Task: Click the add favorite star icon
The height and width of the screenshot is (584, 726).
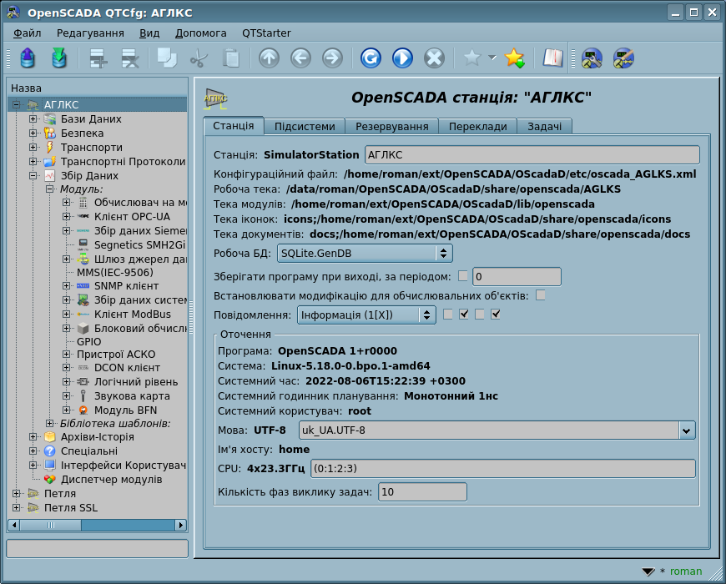Action: tap(515, 58)
